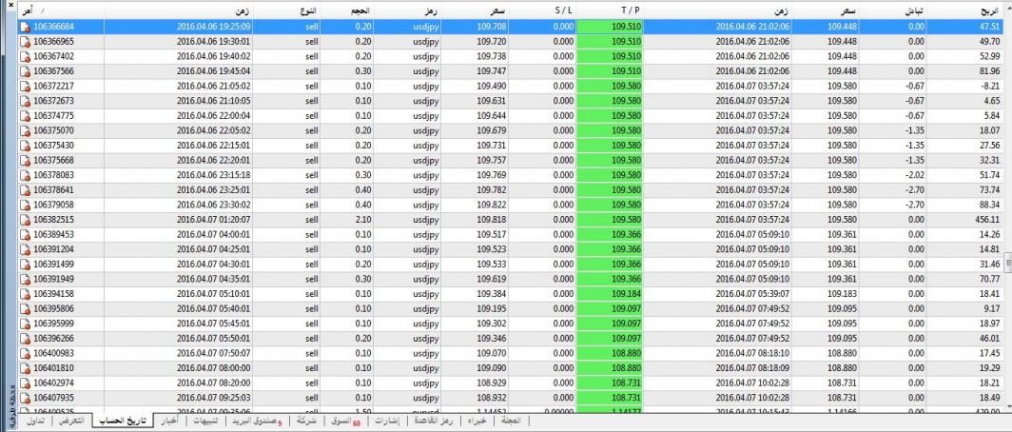Select open time 2016.04.07 08:00:00

pos(214,368)
